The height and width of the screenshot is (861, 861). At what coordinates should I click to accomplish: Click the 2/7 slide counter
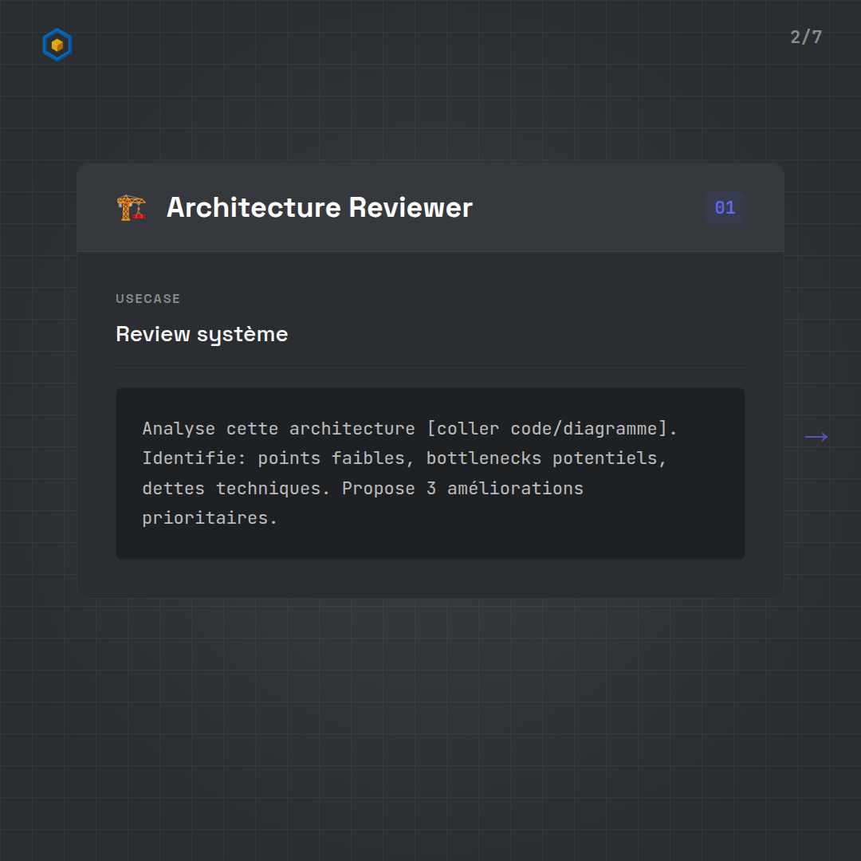click(x=805, y=37)
